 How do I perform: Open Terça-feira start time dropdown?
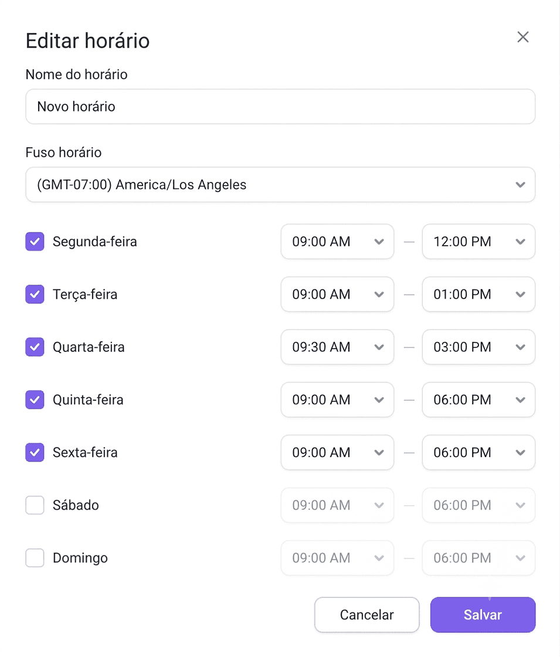pyautogui.click(x=337, y=294)
